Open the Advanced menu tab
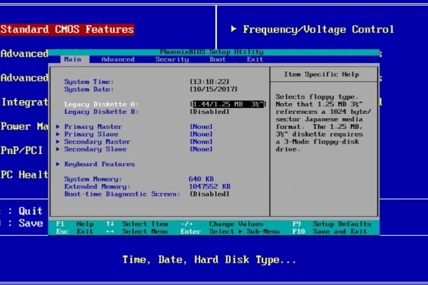This screenshot has height=285, width=428. pyautogui.click(x=118, y=59)
